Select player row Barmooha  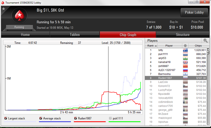(176, 74)
